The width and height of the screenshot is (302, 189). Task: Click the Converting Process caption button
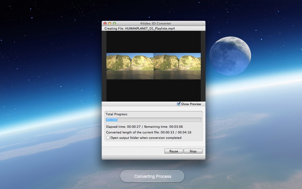153,176
